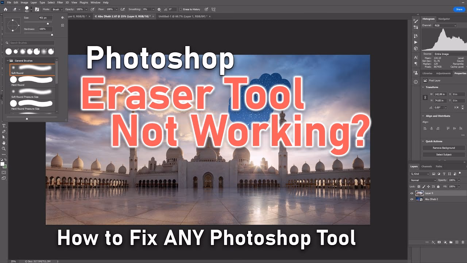Open the Channel dropdown in Histogram panel
The width and height of the screenshot is (467, 263).
tap(444, 25)
